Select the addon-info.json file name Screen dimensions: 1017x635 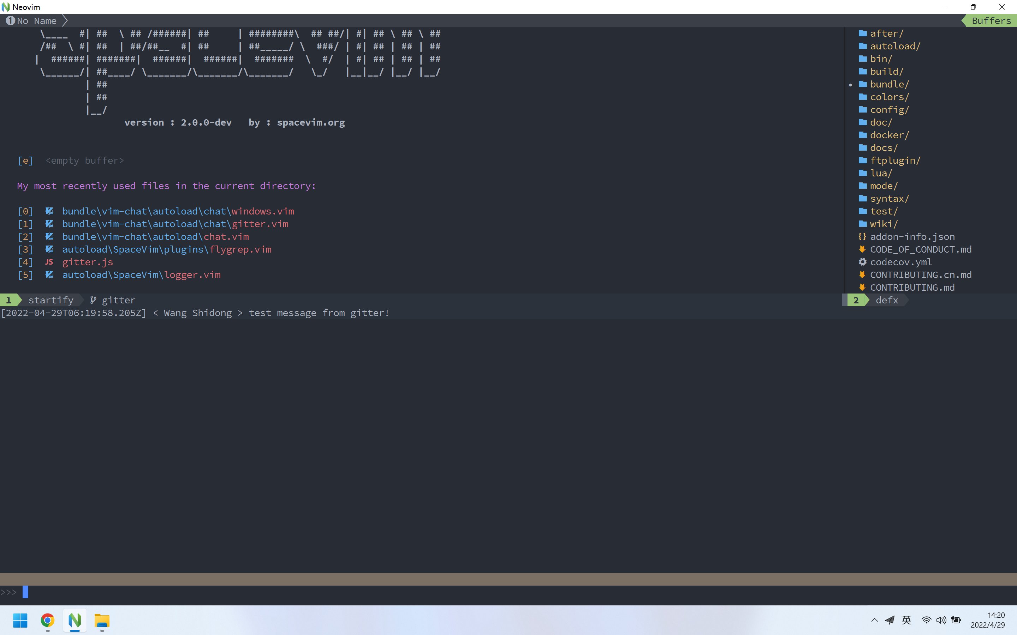tap(912, 236)
